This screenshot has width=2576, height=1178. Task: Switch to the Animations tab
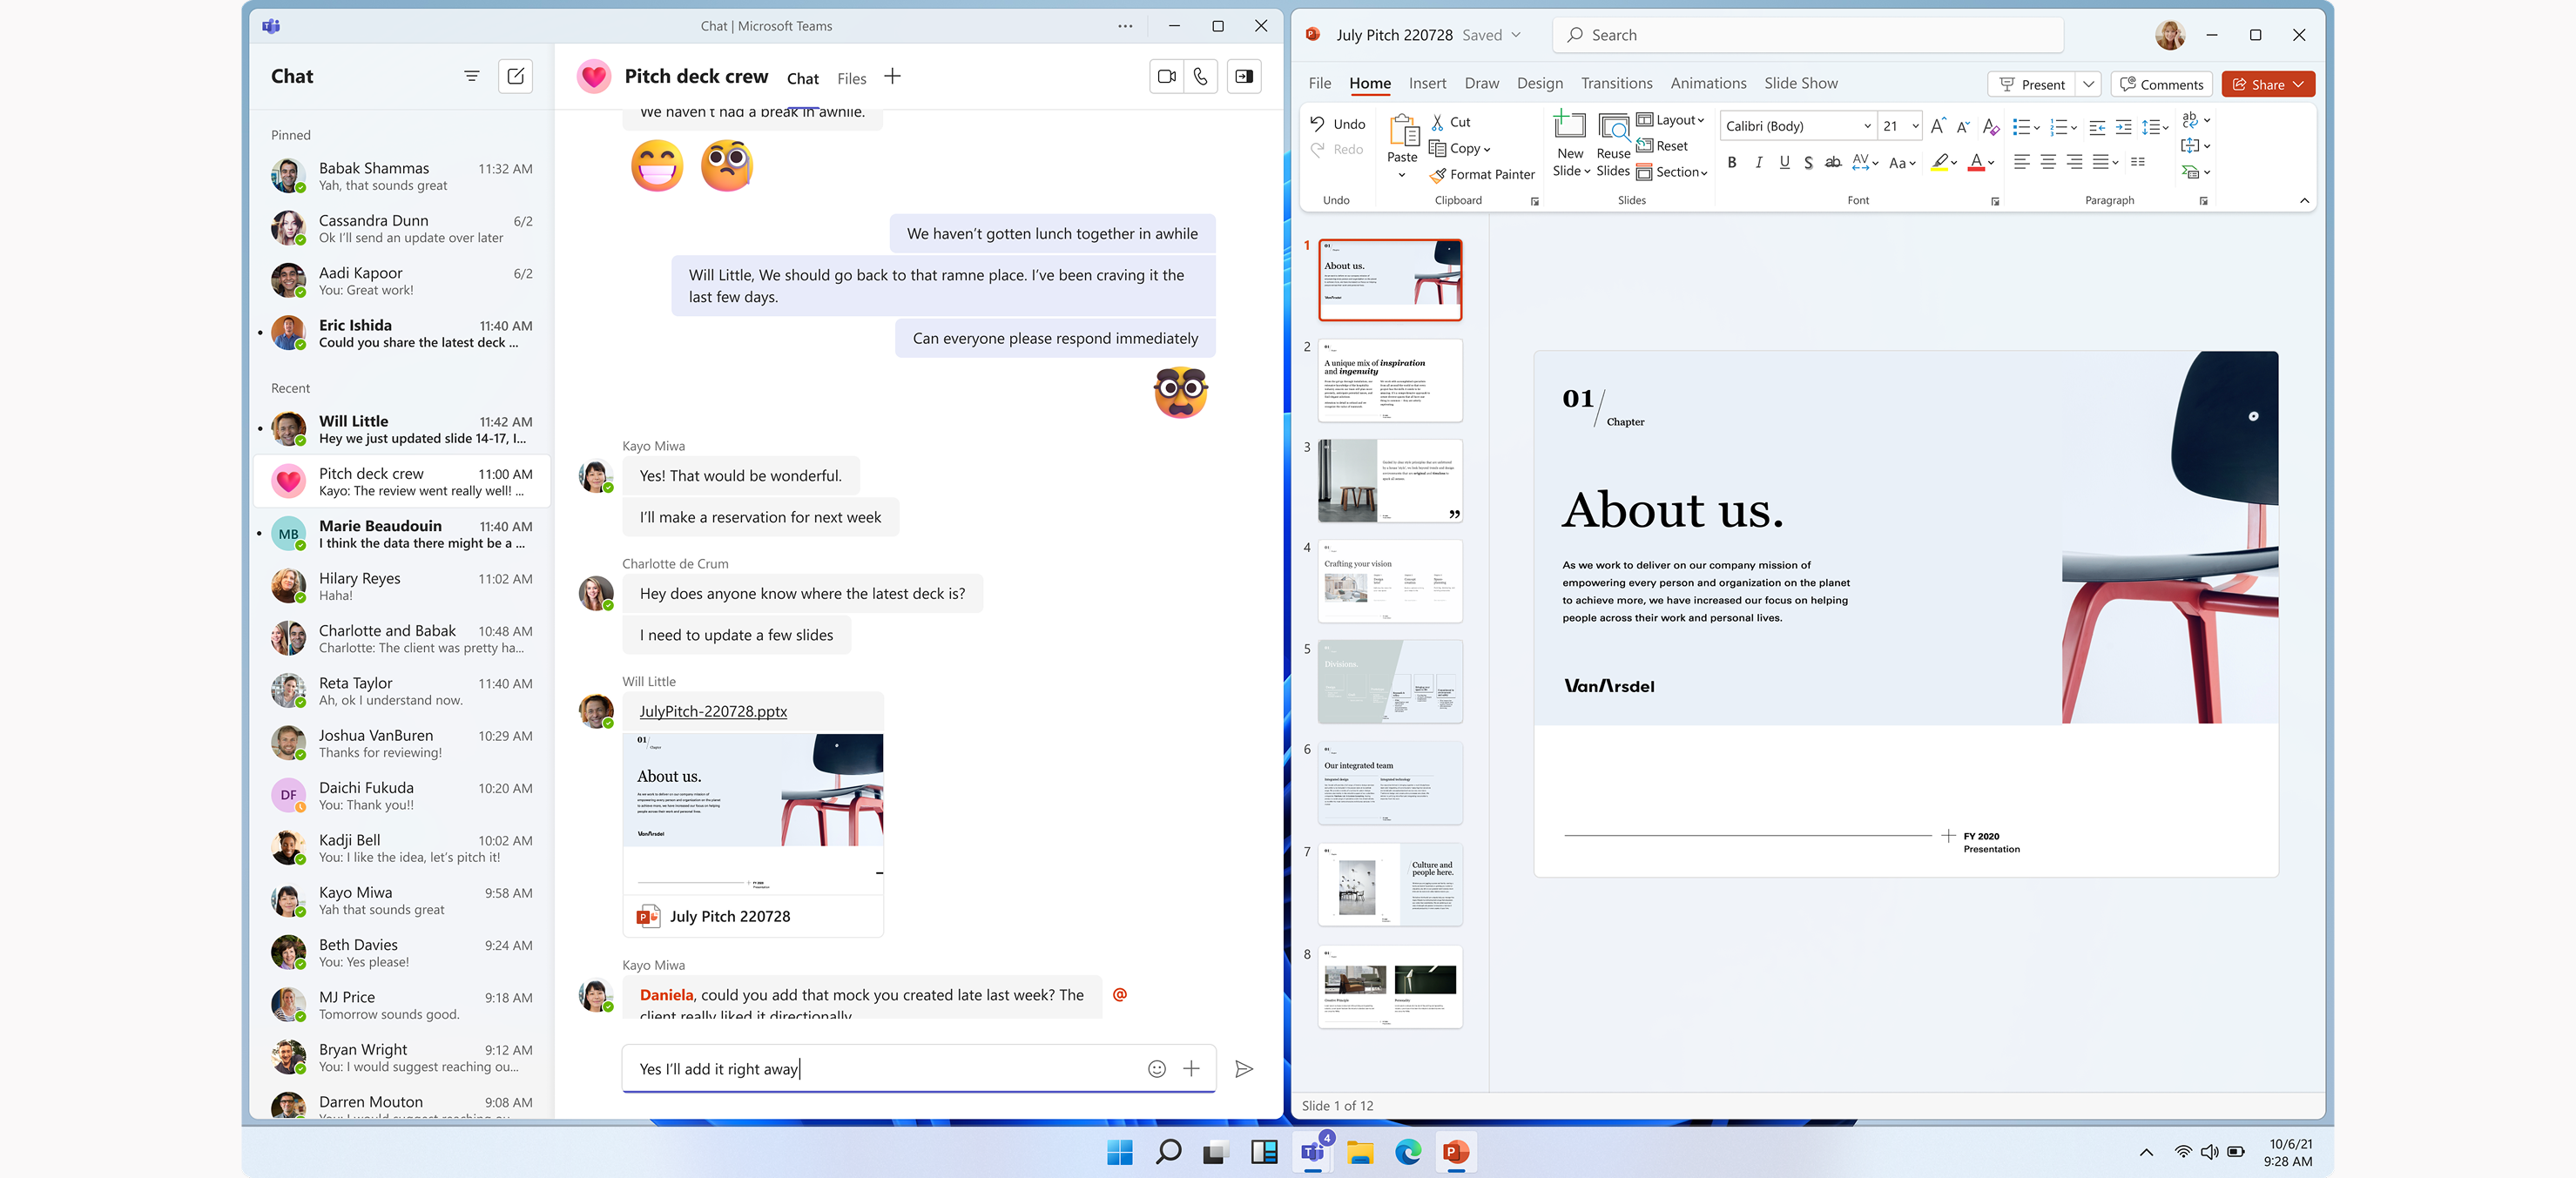(1708, 83)
